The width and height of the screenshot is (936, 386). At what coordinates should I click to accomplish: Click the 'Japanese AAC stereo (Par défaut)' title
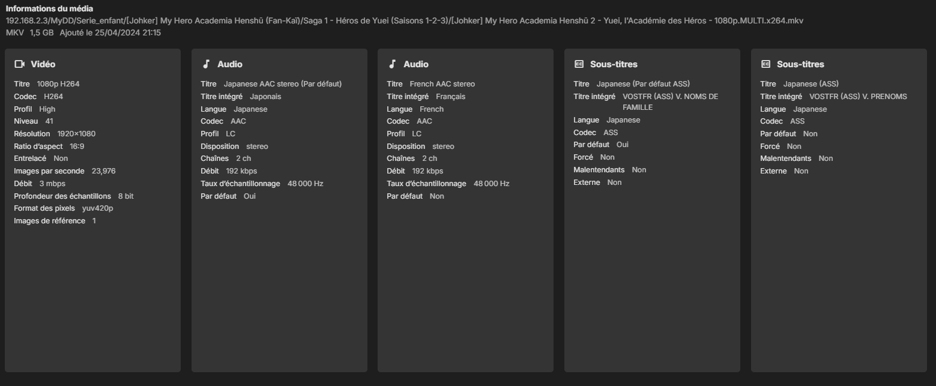pos(282,84)
